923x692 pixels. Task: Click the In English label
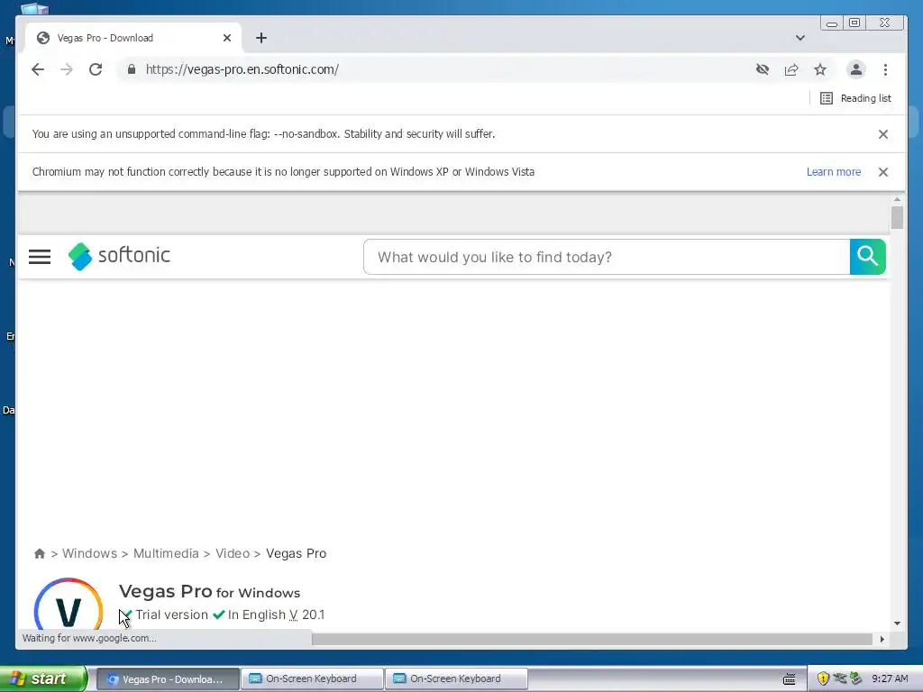(x=257, y=615)
